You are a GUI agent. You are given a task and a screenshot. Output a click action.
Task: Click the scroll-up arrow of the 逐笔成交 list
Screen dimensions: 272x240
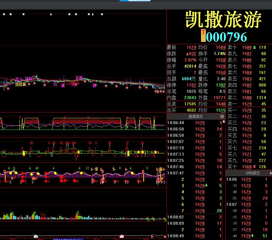pos(224,121)
